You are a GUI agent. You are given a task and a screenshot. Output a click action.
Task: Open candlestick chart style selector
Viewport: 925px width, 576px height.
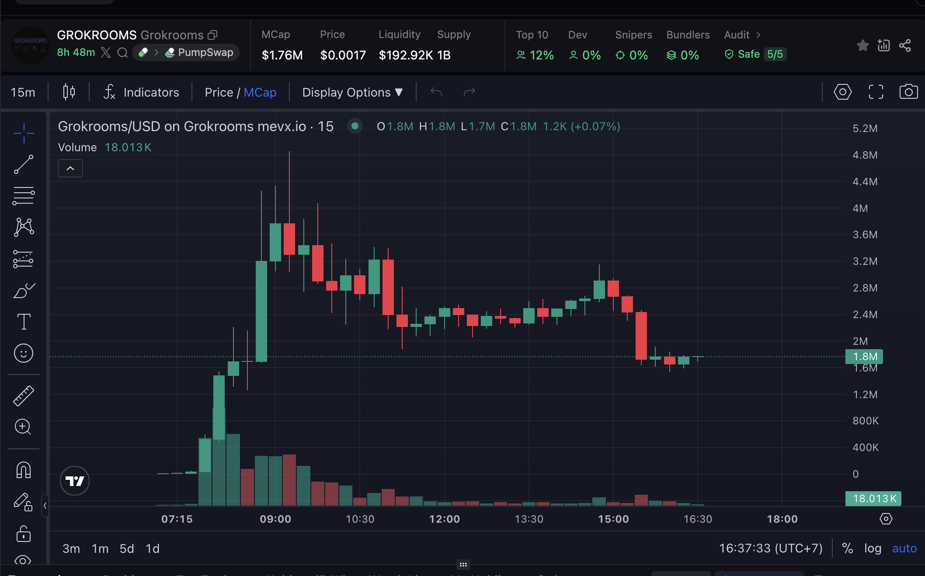[x=69, y=92]
